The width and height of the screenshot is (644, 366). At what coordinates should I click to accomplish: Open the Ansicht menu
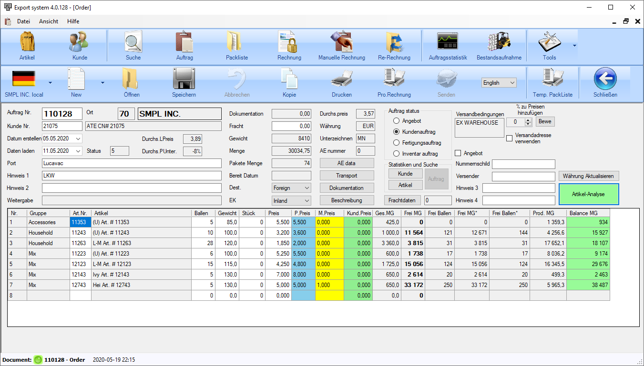click(x=49, y=21)
